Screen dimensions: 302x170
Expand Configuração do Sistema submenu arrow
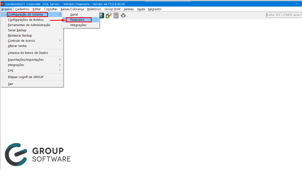(x=60, y=14)
